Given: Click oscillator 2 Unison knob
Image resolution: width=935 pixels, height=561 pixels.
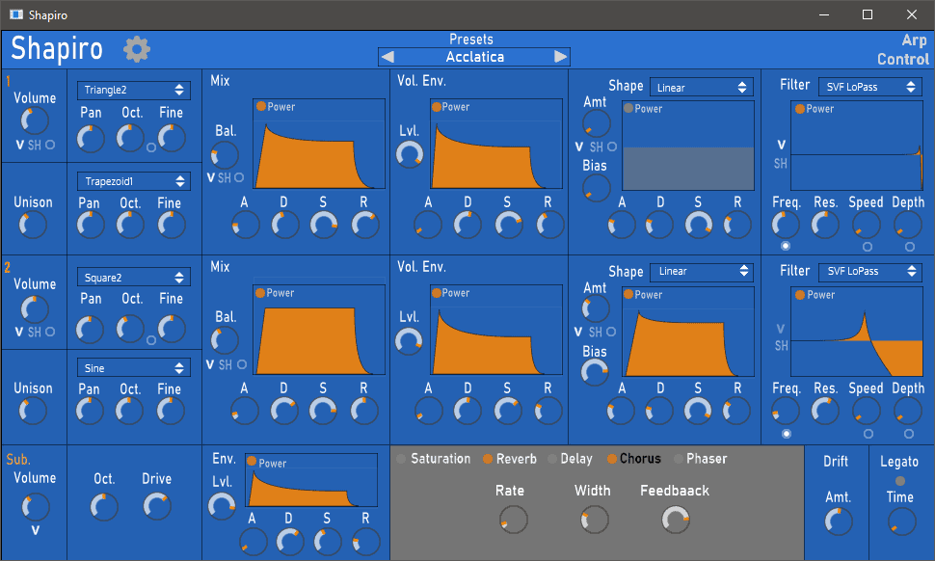Looking at the screenshot, I should click(33, 411).
